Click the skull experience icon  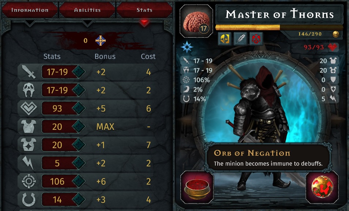pos(335,34)
